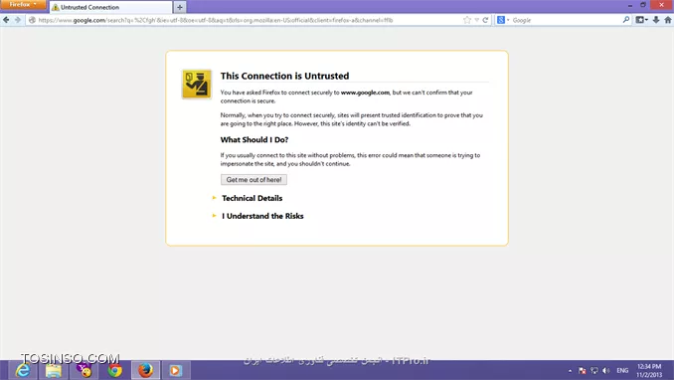
Task: Click the What Should I Do? heading
Action: click(x=254, y=140)
